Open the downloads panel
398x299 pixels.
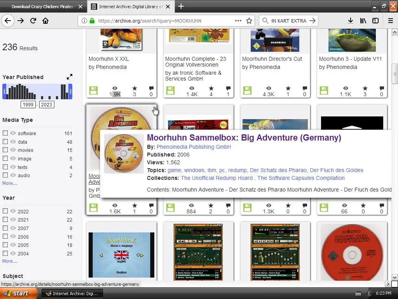coord(351,21)
